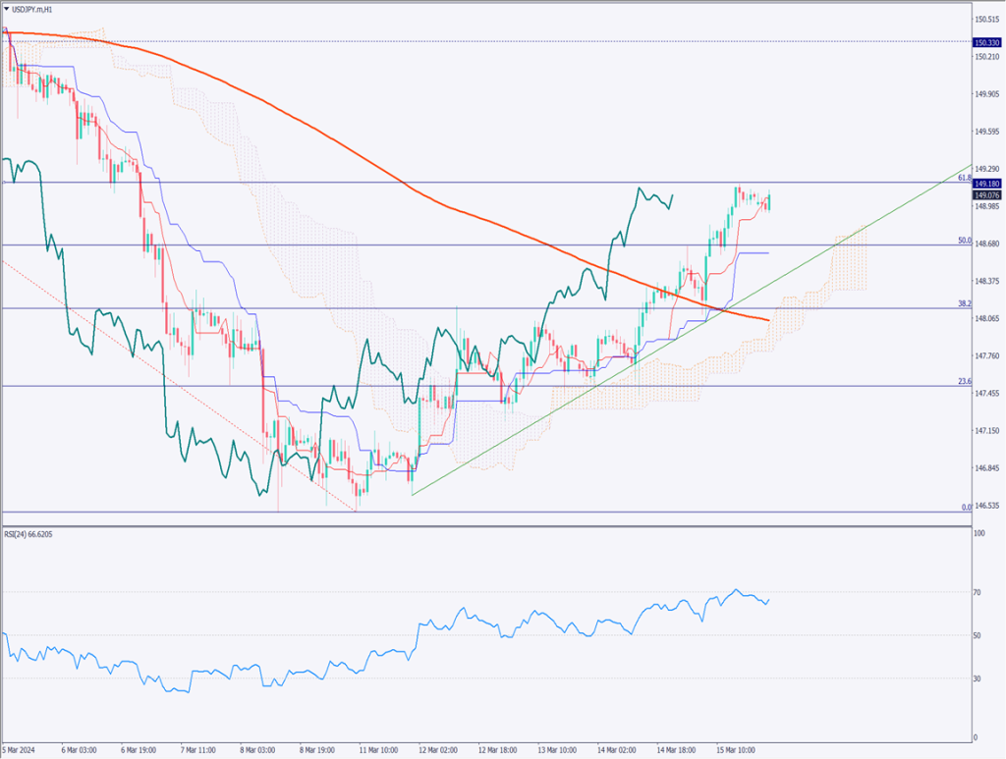
Task: Select the 150.330 blue price tag
Action: coord(986,42)
